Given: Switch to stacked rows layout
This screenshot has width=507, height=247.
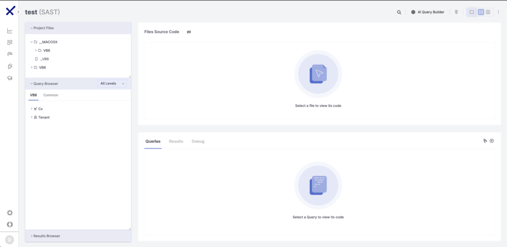Looking at the screenshot, I should tap(481, 12).
